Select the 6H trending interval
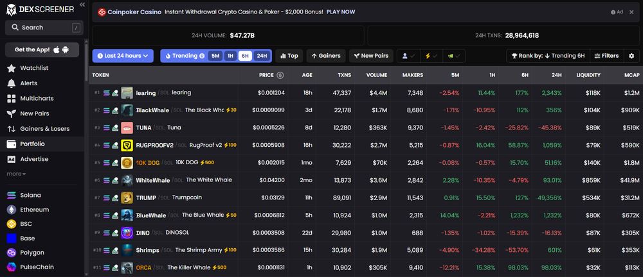The height and width of the screenshot is (277, 643). 245,56
